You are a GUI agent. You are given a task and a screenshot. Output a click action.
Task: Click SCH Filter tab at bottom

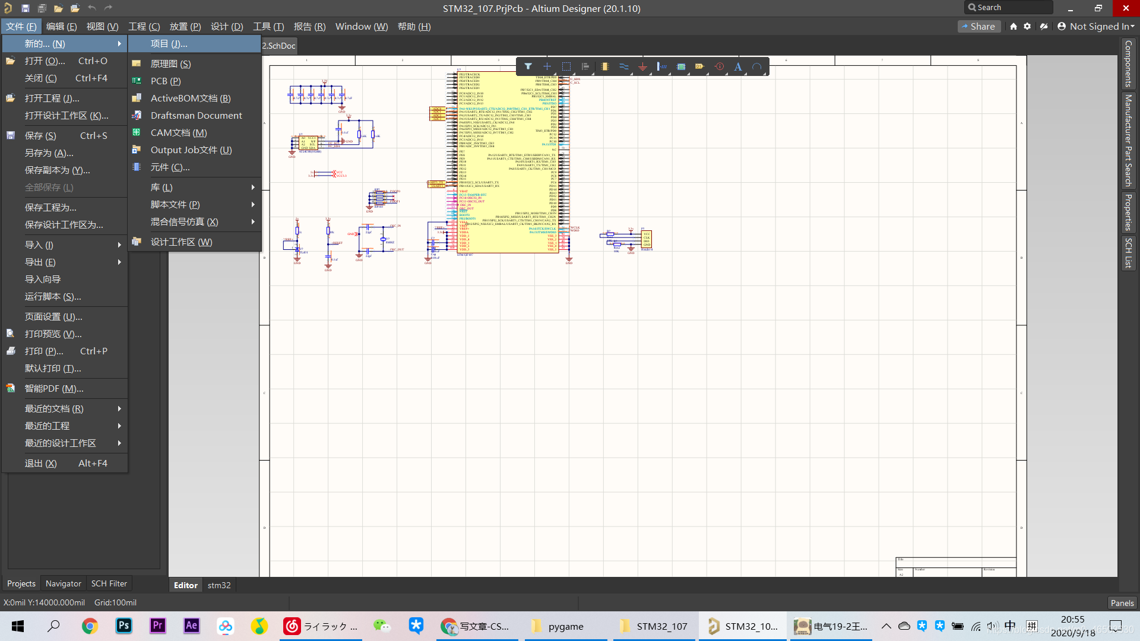110,583
